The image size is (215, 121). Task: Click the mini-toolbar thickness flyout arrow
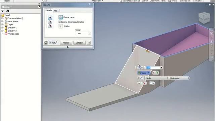(162, 68)
